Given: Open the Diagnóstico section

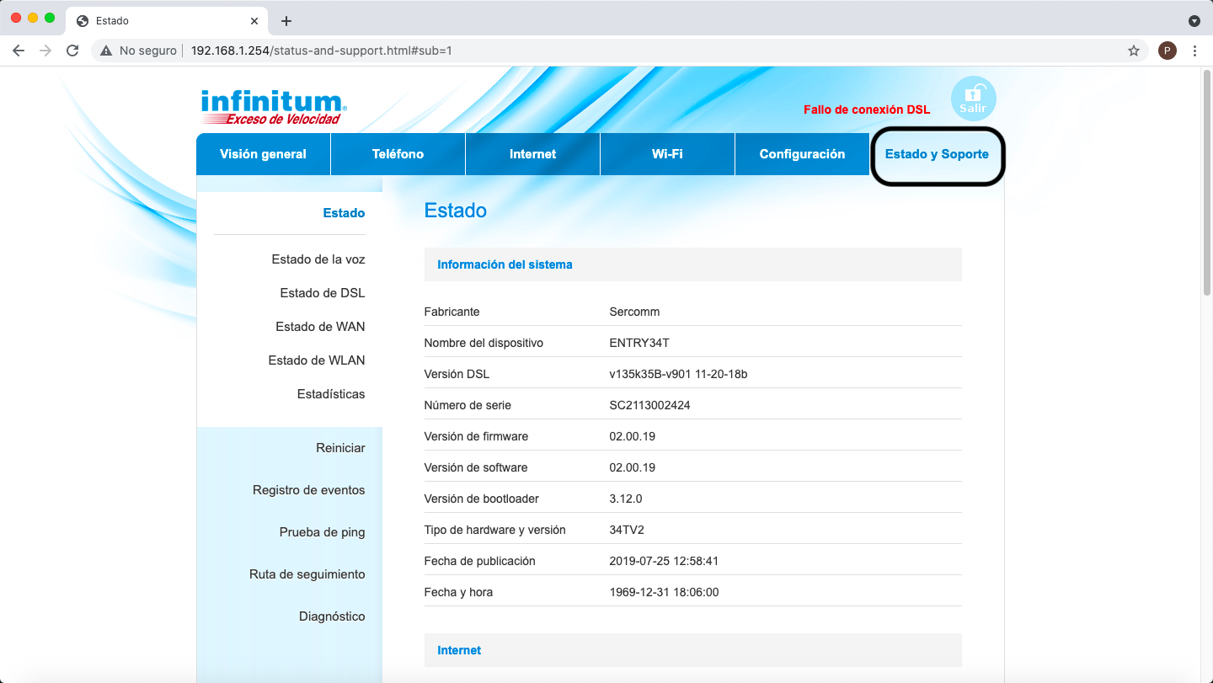Looking at the screenshot, I should pos(332,616).
